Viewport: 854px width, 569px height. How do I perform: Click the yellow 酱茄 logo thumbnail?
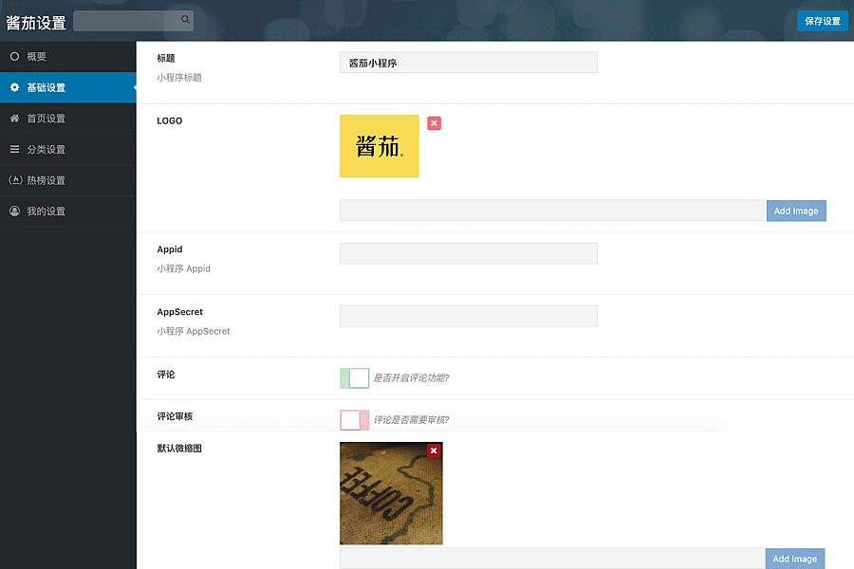(379, 146)
